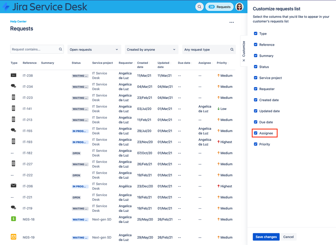
Task: Open request IT-182 reference link
Action: 28,153
